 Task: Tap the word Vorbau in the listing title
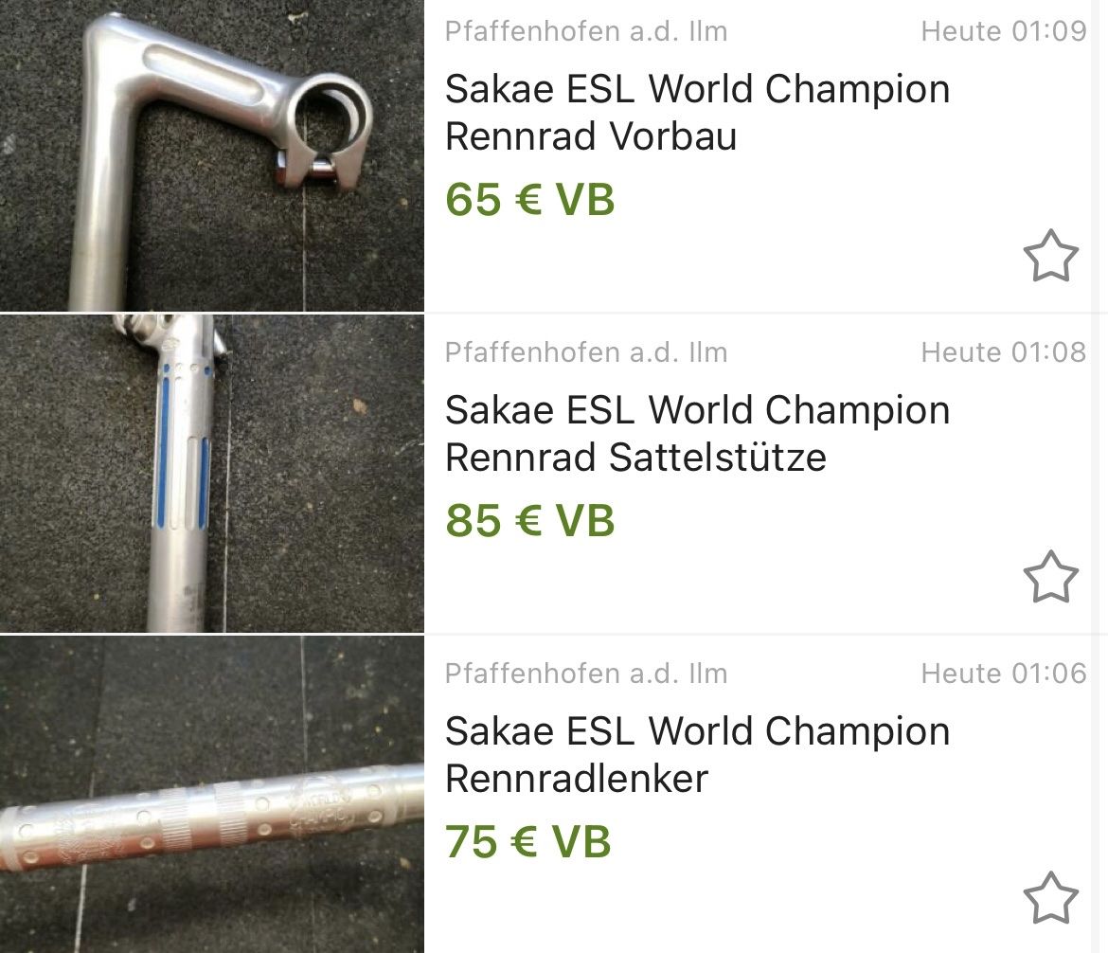pyautogui.click(x=672, y=136)
